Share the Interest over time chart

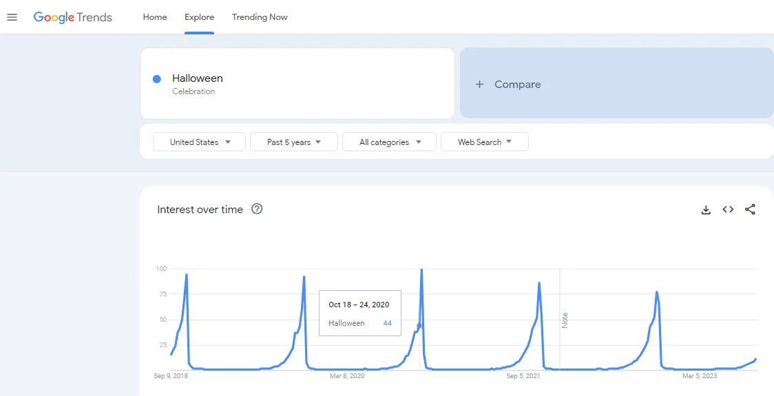click(751, 210)
